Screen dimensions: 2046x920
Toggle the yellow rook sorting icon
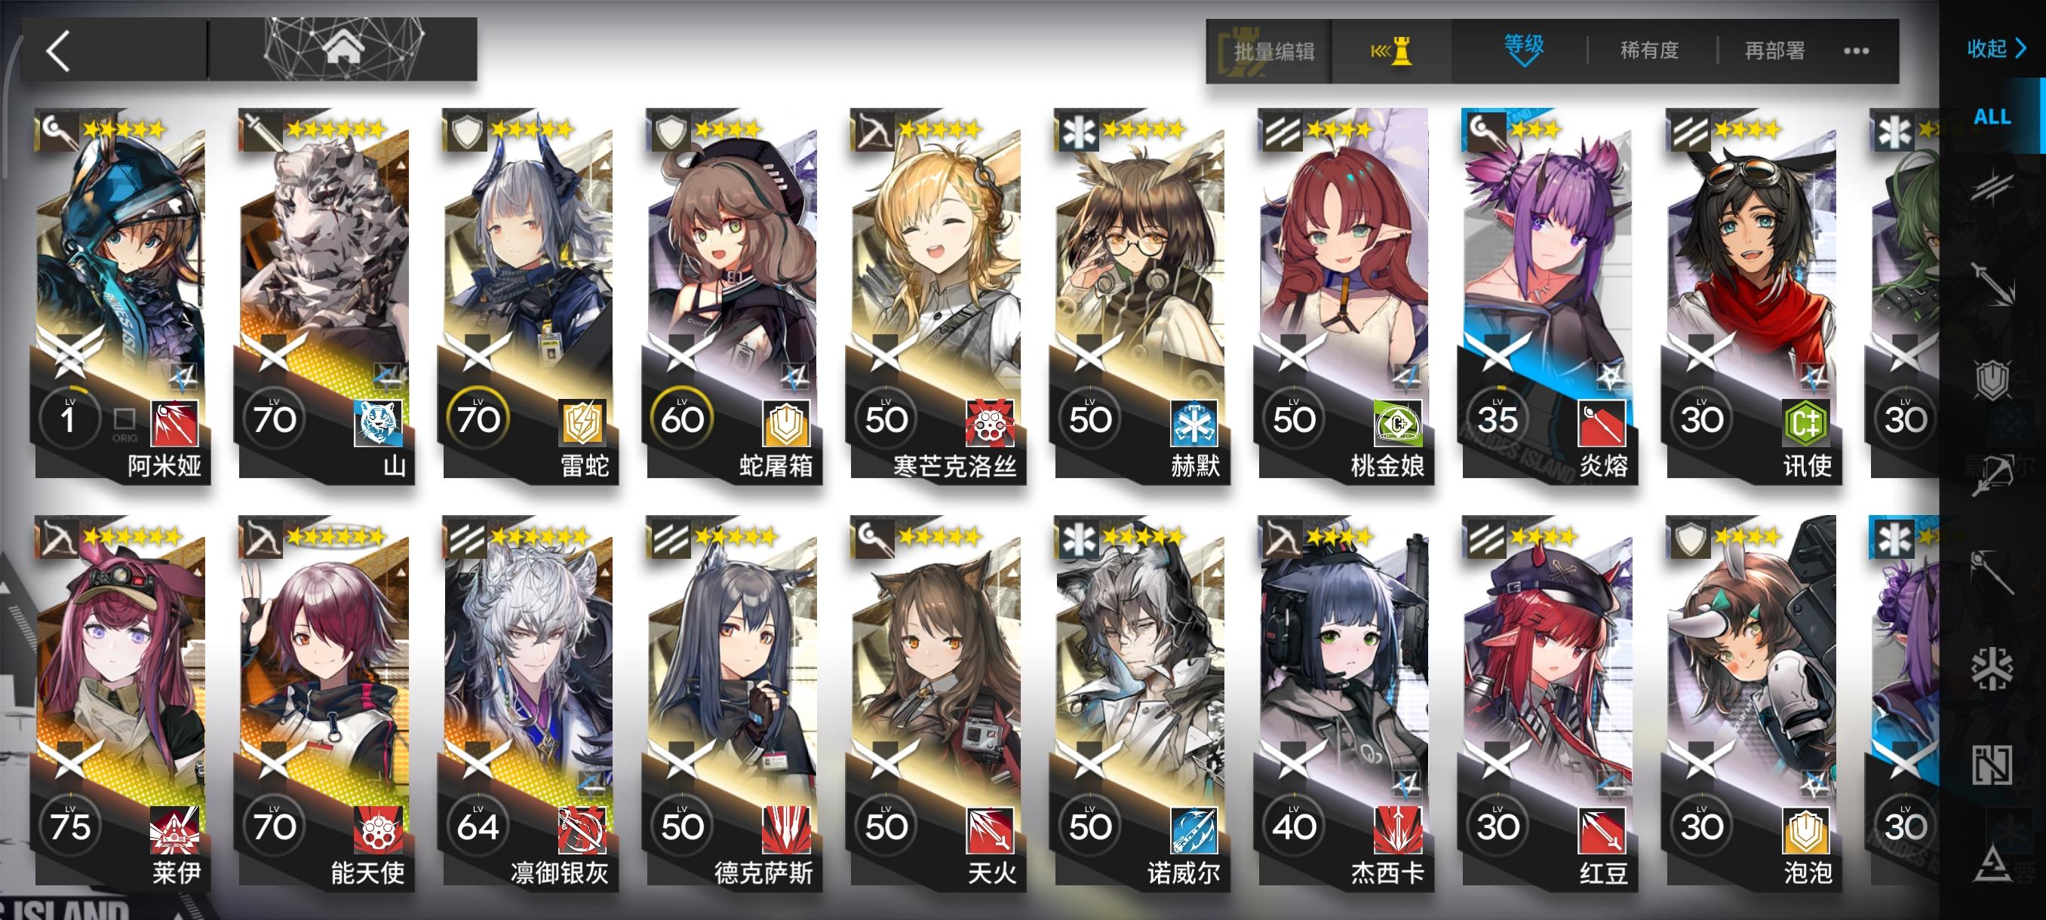coord(1391,51)
